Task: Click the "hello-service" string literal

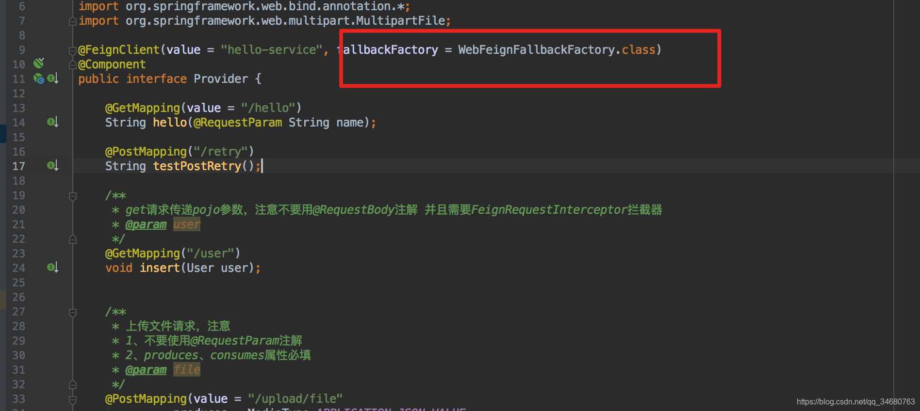Action: 271,50
